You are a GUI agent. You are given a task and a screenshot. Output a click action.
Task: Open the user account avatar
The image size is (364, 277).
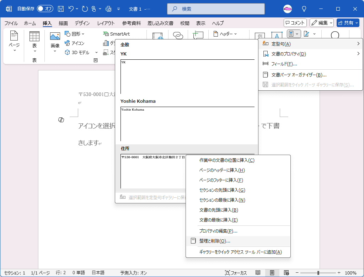(x=288, y=9)
